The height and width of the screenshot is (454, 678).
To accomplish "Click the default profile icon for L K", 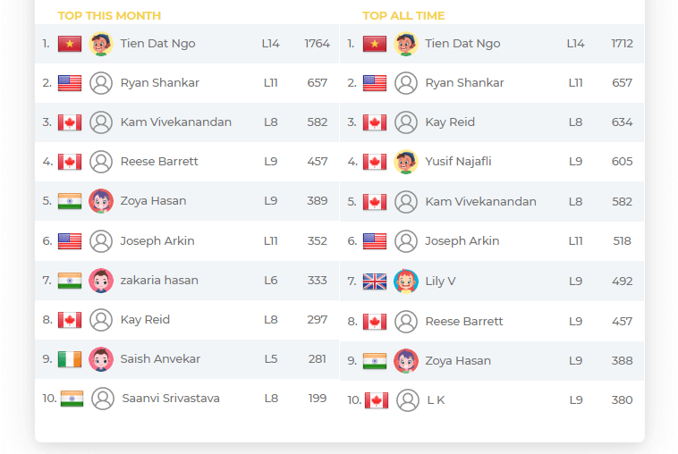I will click(x=408, y=400).
